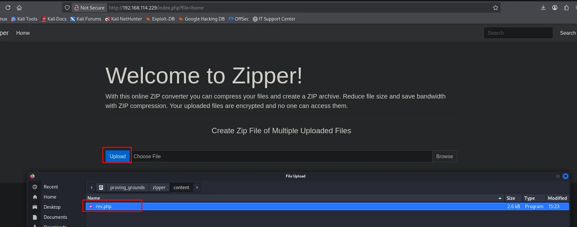577x227 pixels.
Task: Click the blue Upload button
Action: (x=118, y=156)
